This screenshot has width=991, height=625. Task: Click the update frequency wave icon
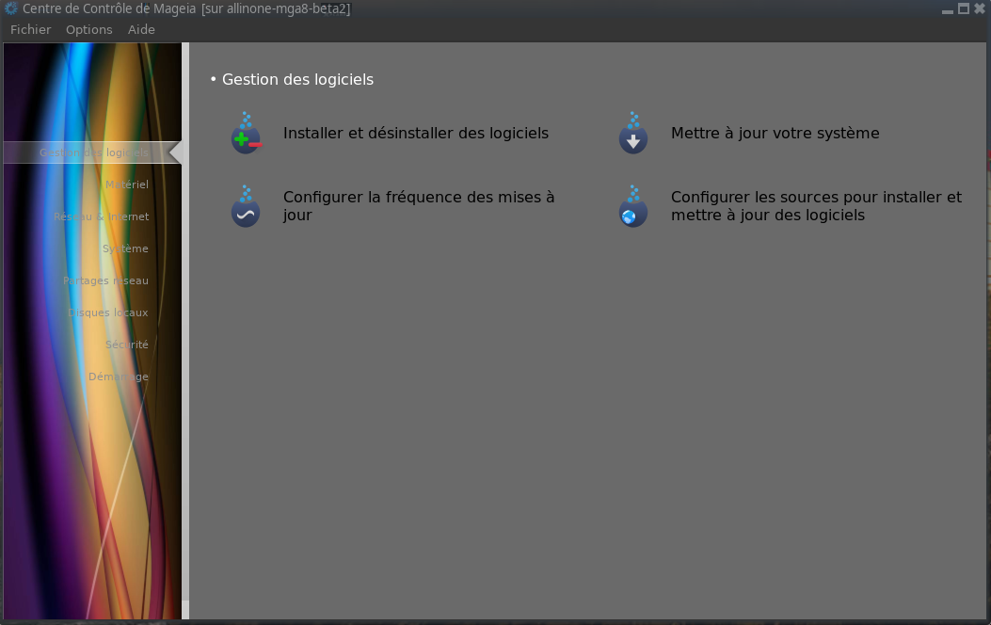(x=246, y=206)
